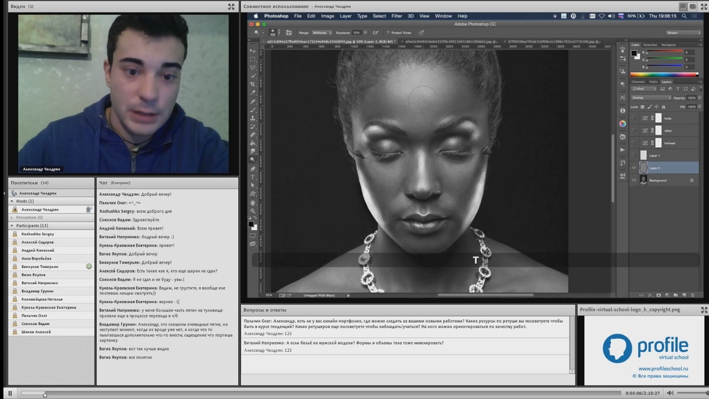Select the Move tool in Photoshop toolbar
This screenshot has height=399, width=709.
253,50
